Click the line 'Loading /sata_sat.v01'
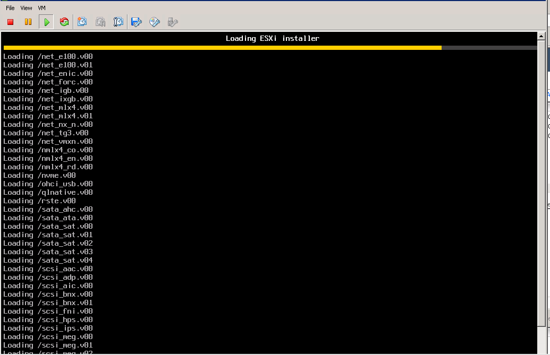This screenshot has width=550, height=355. pos(48,235)
